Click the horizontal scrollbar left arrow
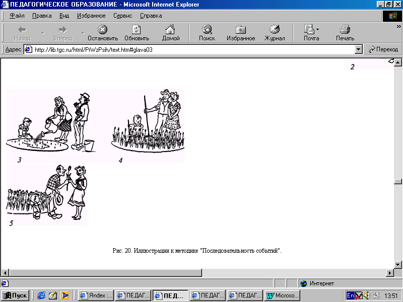This screenshot has width=403, height=302. (x=5, y=273)
